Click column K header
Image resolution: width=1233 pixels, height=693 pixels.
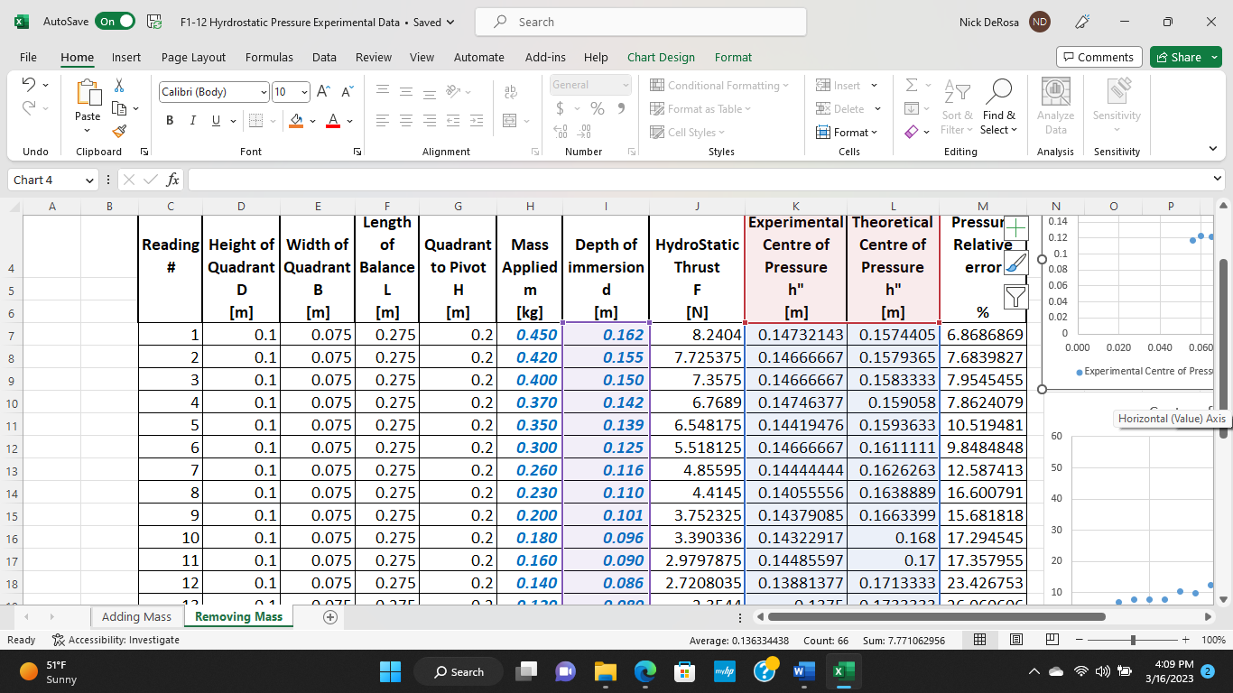tap(795, 206)
